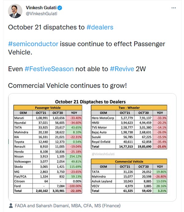Click the Commercial Vehicle table header
184x212 pixels.
pos(129,161)
